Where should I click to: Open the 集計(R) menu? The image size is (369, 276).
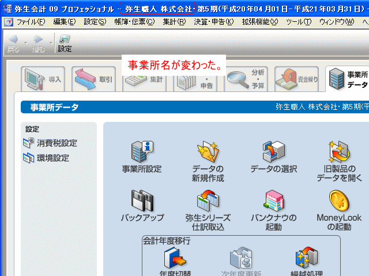pyautogui.click(x=174, y=22)
